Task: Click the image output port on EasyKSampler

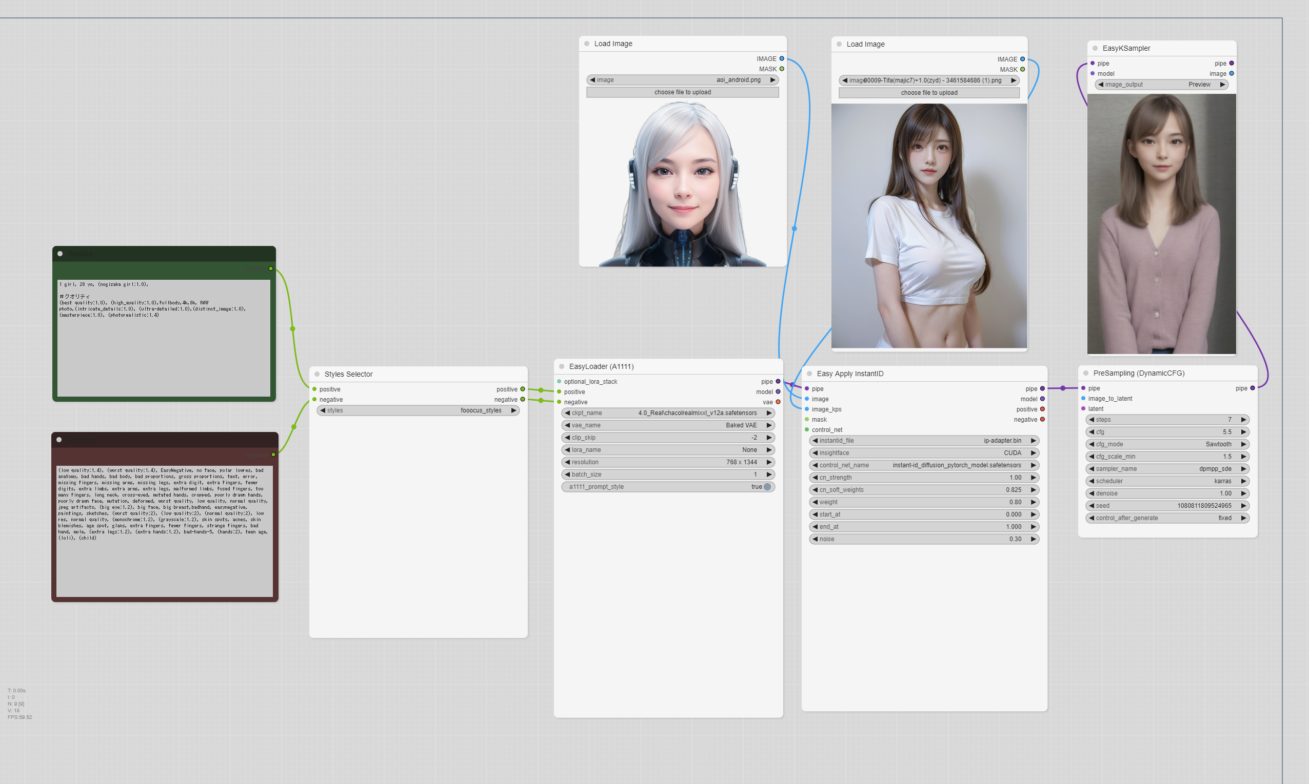Action: (x=1231, y=73)
